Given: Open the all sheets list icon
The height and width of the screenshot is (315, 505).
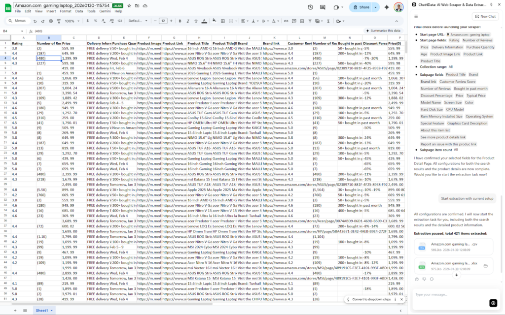Looking at the screenshot, I should pyautogui.click(x=25, y=311).
